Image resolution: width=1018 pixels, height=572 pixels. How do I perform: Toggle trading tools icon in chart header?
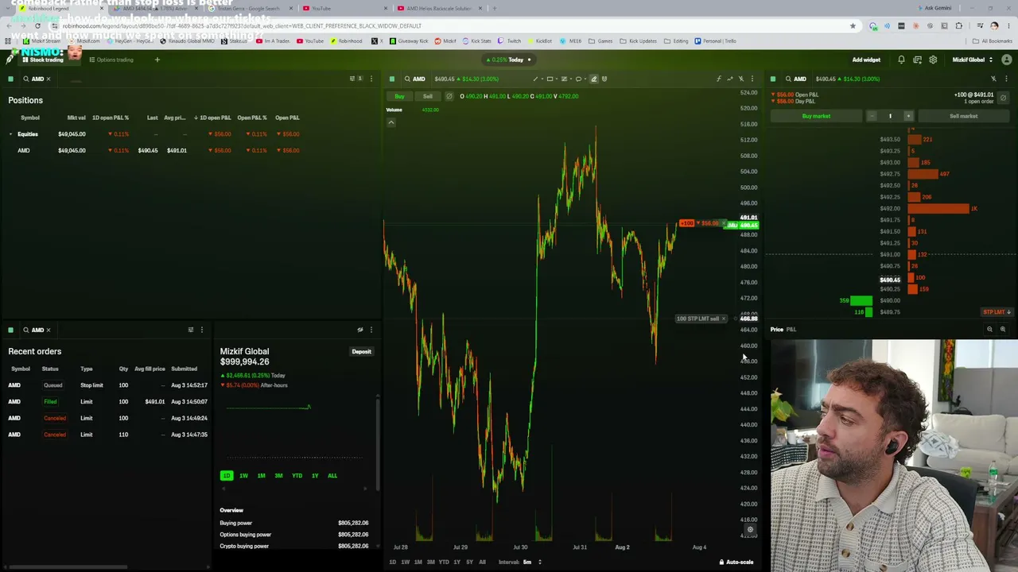tap(740, 79)
